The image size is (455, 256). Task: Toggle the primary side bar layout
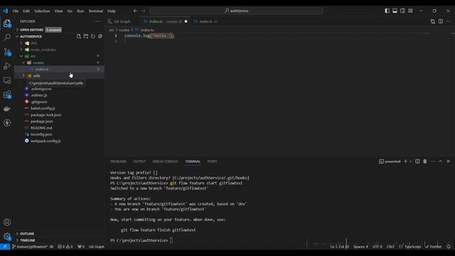tap(387, 11)
